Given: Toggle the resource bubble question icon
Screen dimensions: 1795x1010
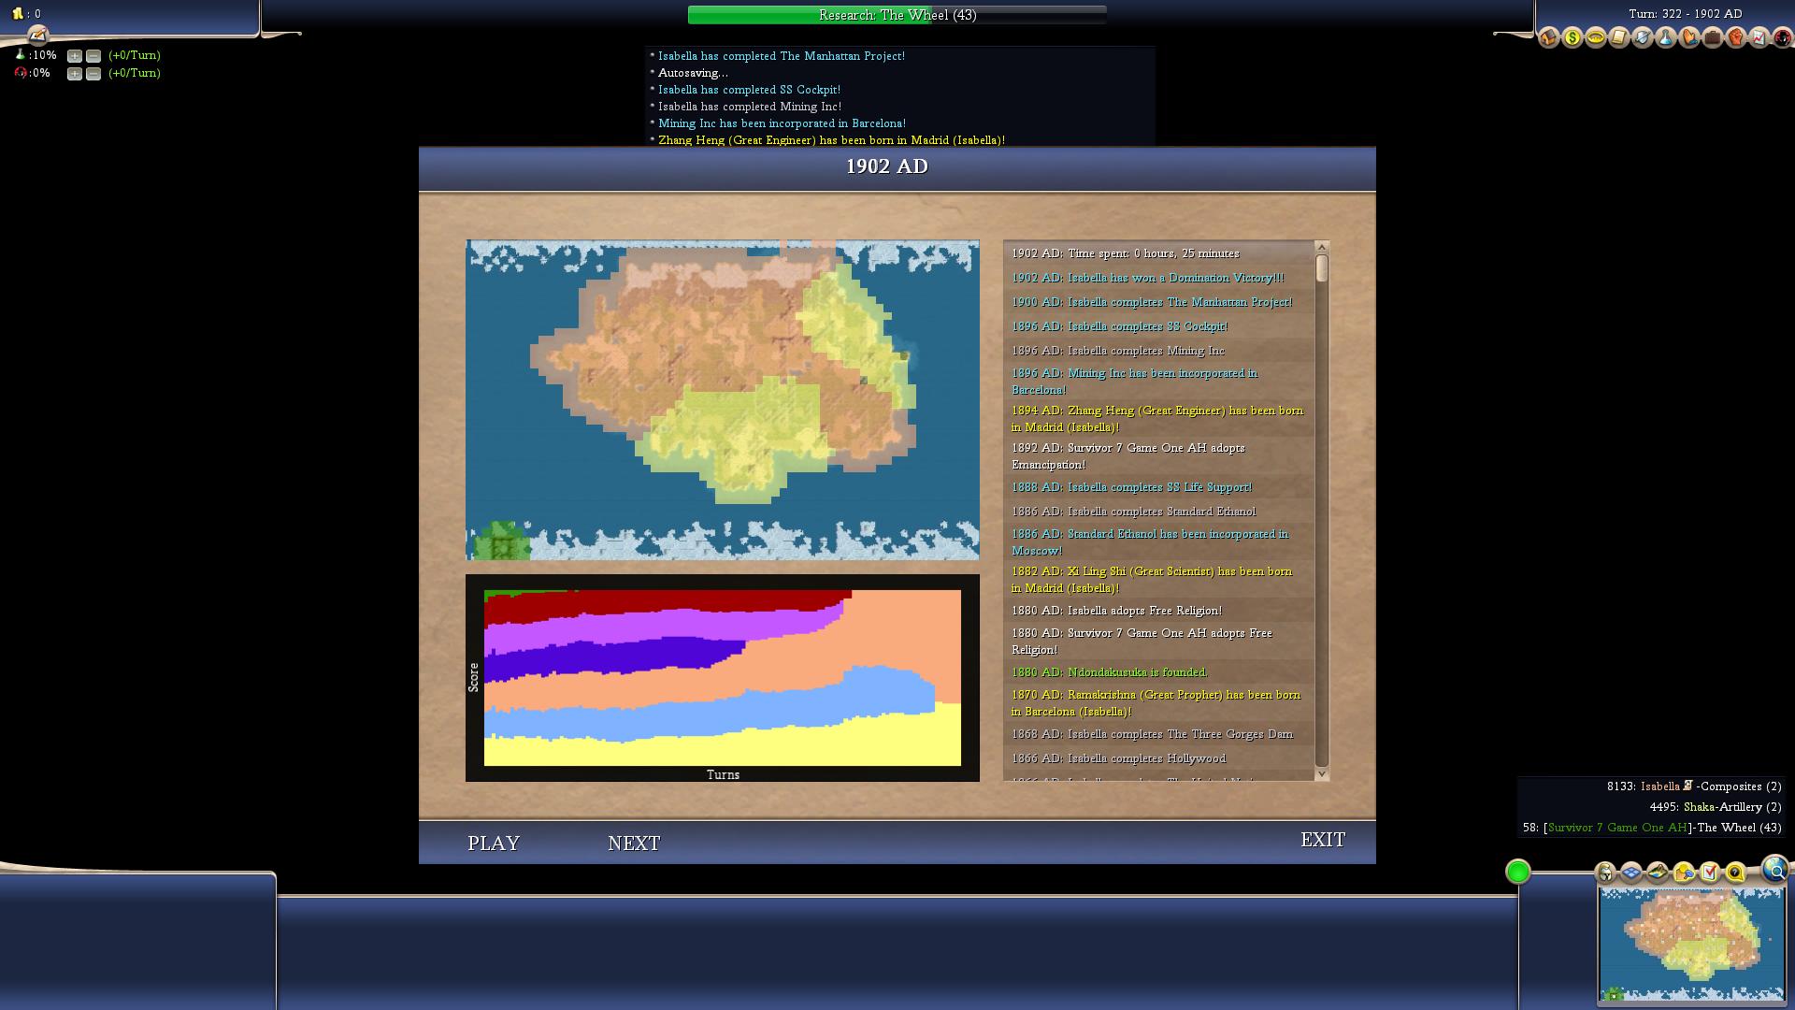Looking at the screenshot, I should coord(1735,873).
